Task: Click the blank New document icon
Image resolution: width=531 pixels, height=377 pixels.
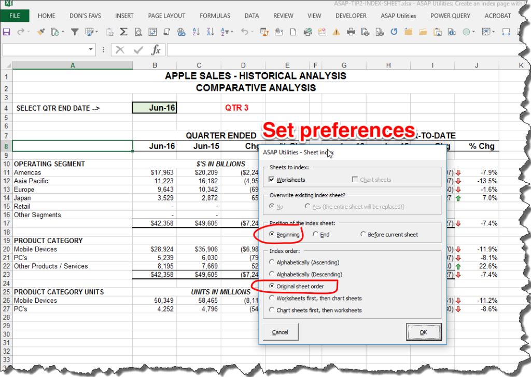Action: [294, 32]
